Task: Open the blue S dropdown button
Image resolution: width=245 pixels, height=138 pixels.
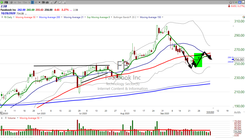Action: click(240, 2)
